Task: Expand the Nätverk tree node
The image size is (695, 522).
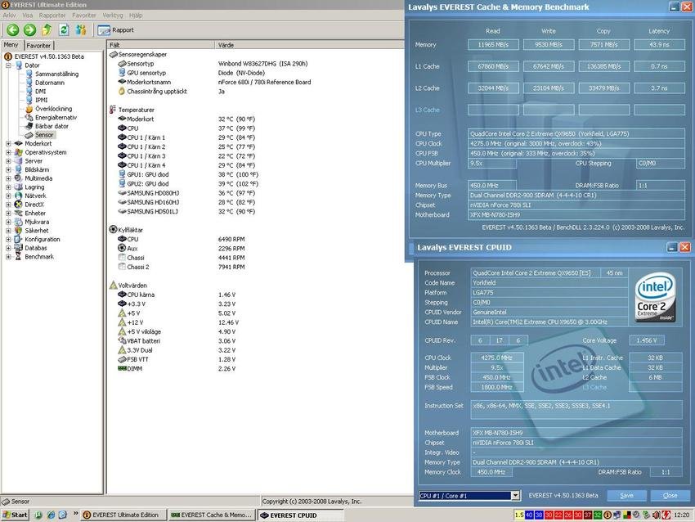Action: click(8, 196)
